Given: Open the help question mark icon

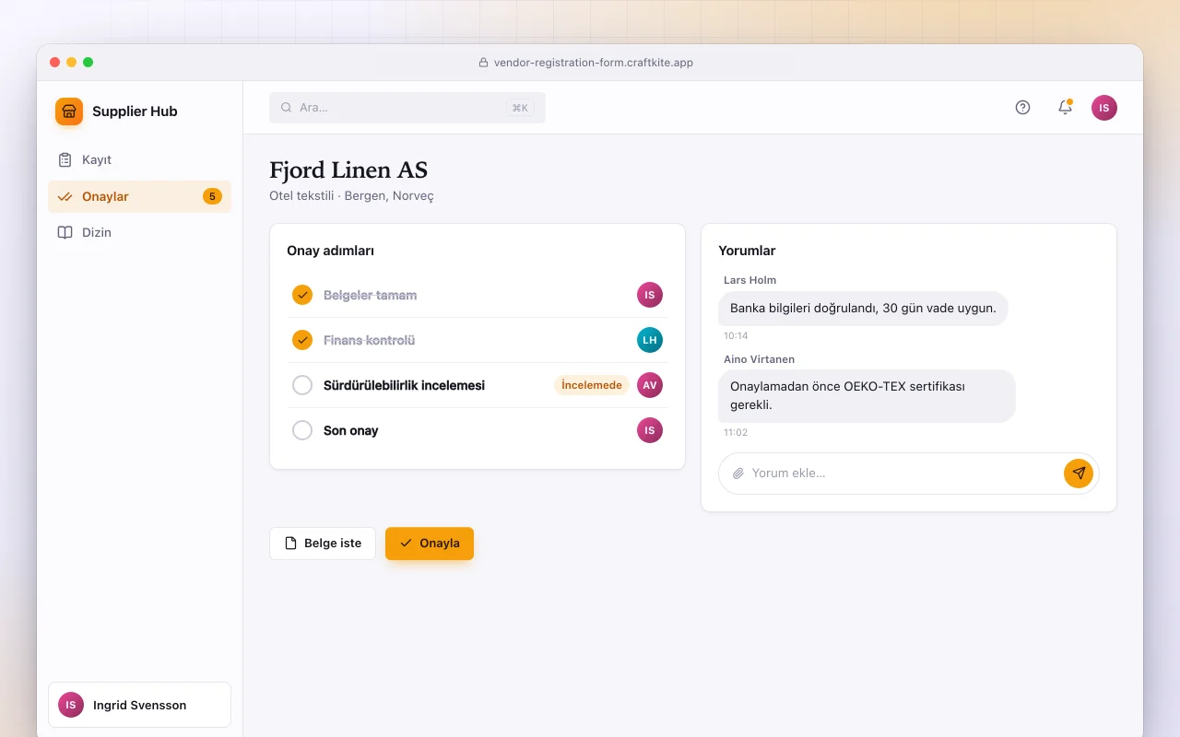Looking at the screenshot, I should click(x=1022, y=108).
